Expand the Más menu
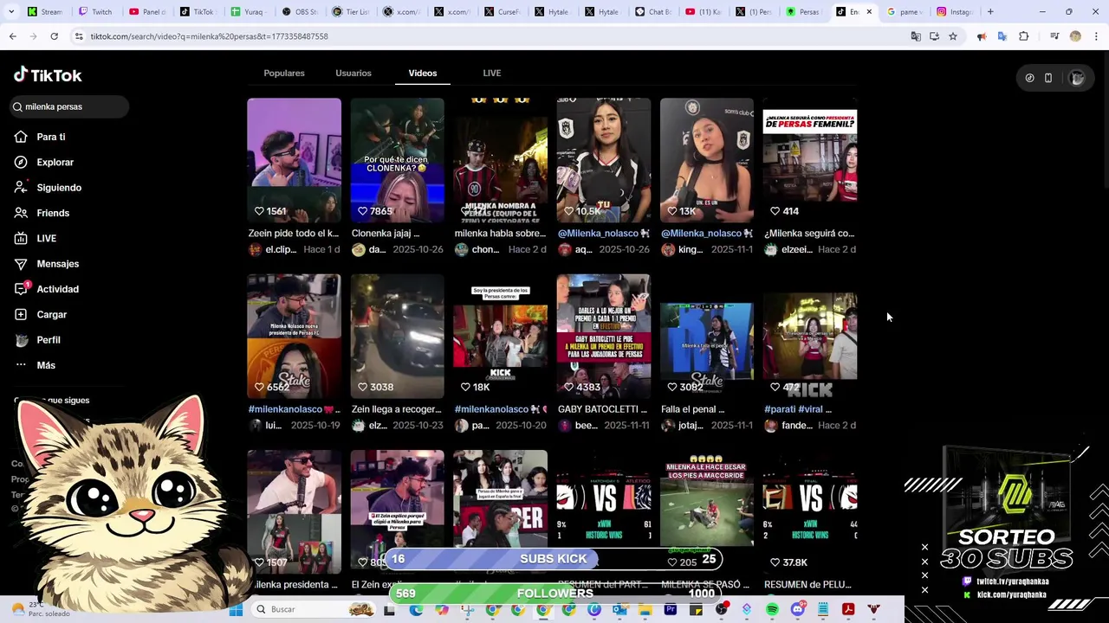Image resolution: width=1109 pixels, height=623 pixels. click(35, 365)
